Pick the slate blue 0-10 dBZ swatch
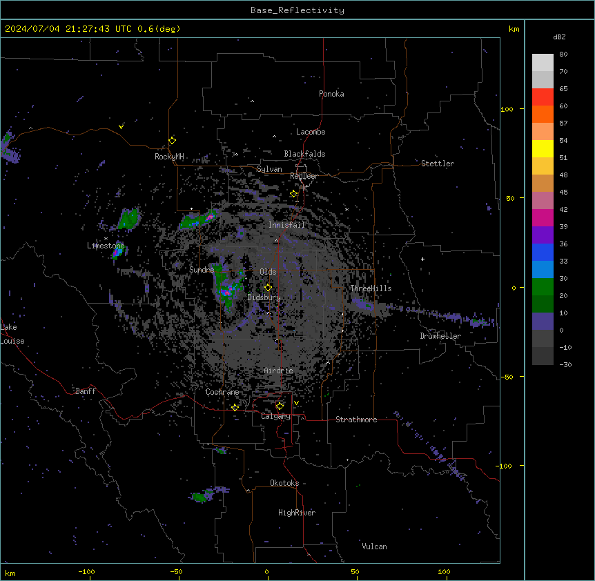 [x=543, y=322]
